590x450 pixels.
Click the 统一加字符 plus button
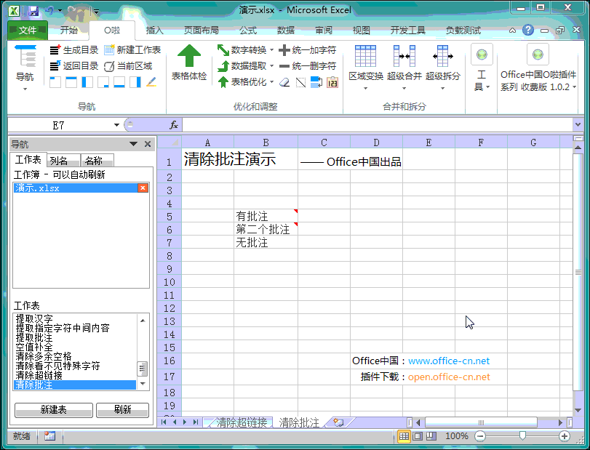click(x=308, y=49)
